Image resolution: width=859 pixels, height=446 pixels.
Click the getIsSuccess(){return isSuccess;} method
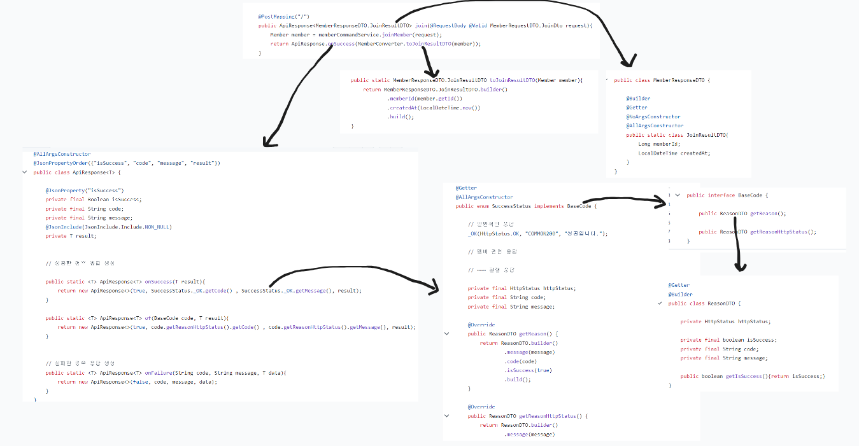(x=753, y=376)
